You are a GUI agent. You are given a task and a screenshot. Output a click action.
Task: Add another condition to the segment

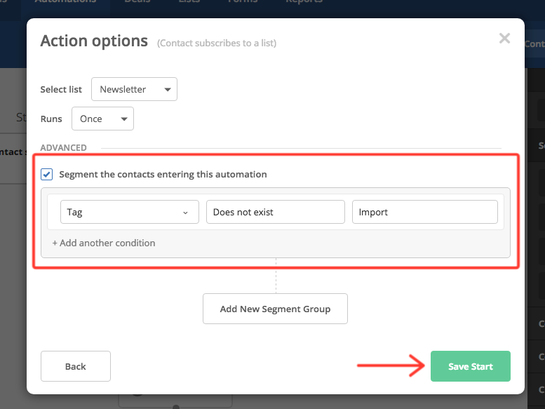click(x=104, y=243)
